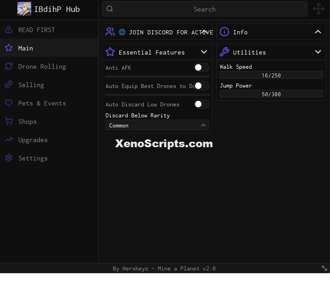
Task: Click the Utilities wrench icon
Action: pos(224,52)
